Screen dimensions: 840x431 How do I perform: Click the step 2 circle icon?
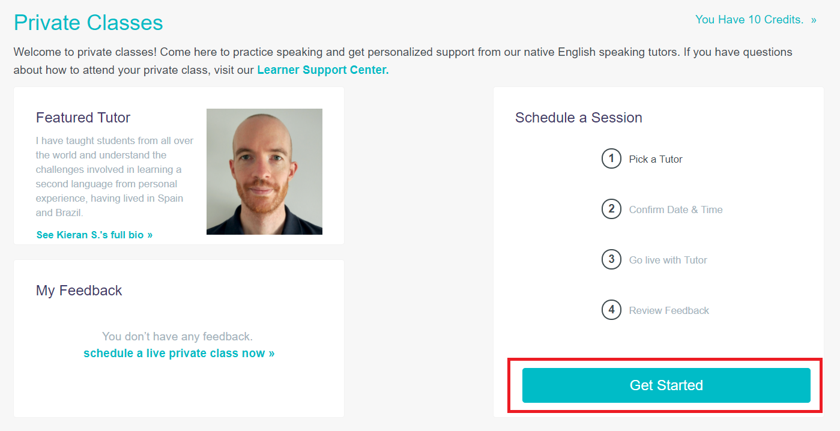click(x=611, y=209)
